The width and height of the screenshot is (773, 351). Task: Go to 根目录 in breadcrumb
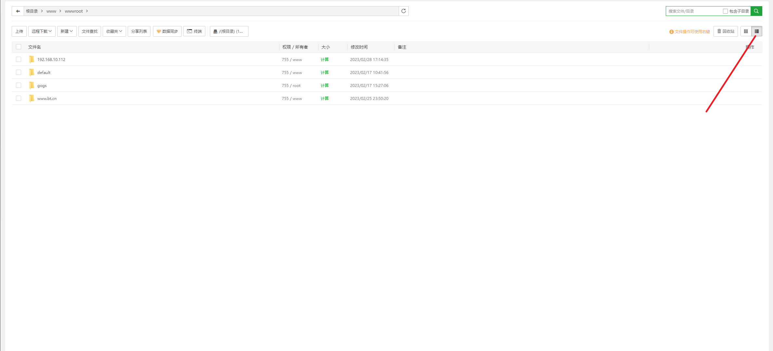32,11
